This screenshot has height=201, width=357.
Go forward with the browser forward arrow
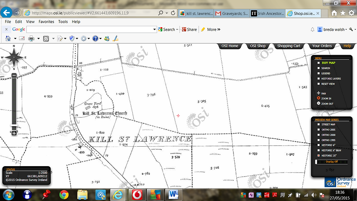[17, 13]
